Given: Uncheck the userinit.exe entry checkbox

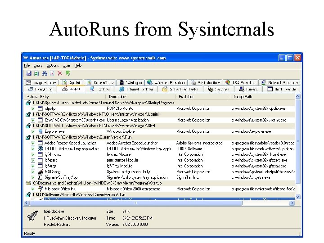Looking at the screenshot, I should click(x=33, y=120).
